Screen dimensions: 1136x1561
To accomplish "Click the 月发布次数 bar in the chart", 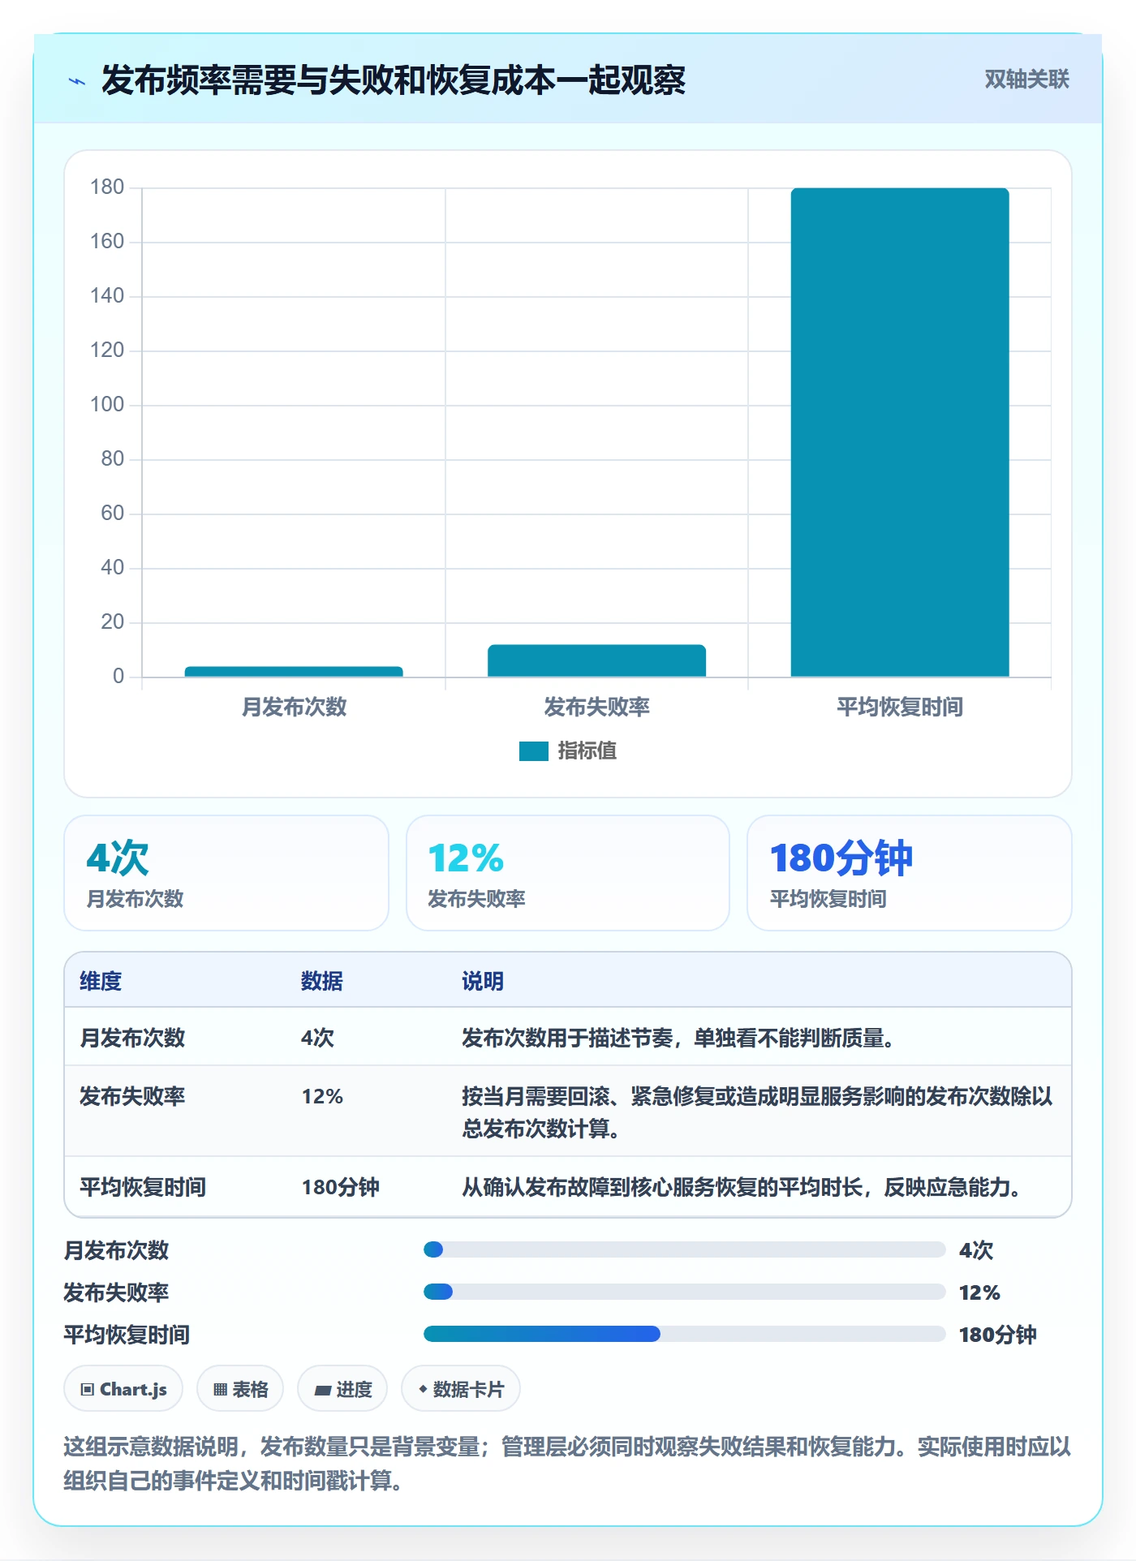I will (x=294, y=672).
